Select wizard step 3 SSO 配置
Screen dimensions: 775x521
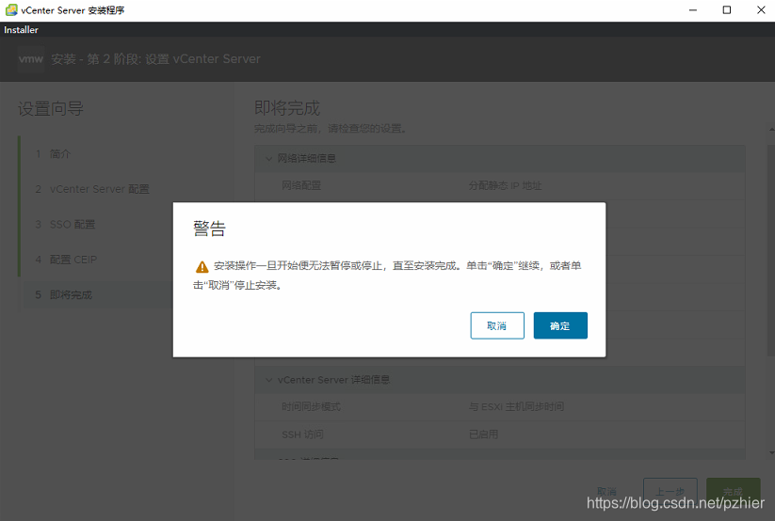click(x=65, y=224)
